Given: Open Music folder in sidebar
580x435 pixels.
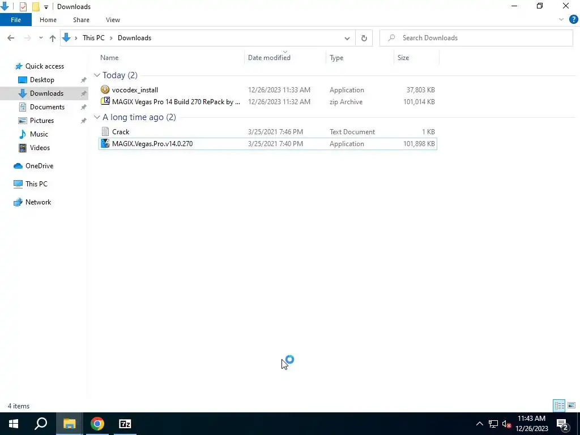Looking at the screenshot, I should (39, 134).
